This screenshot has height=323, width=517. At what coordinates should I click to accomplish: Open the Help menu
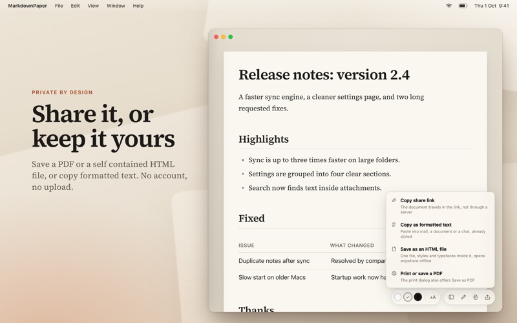pyautogui.click(x=138, y=6)
